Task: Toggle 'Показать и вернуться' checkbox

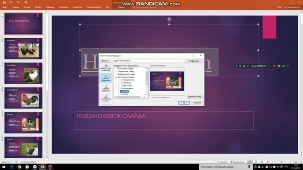Action: click(151, 97)
